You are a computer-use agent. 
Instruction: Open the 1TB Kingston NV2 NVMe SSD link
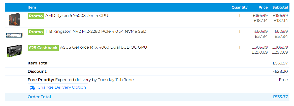[96, 31]
